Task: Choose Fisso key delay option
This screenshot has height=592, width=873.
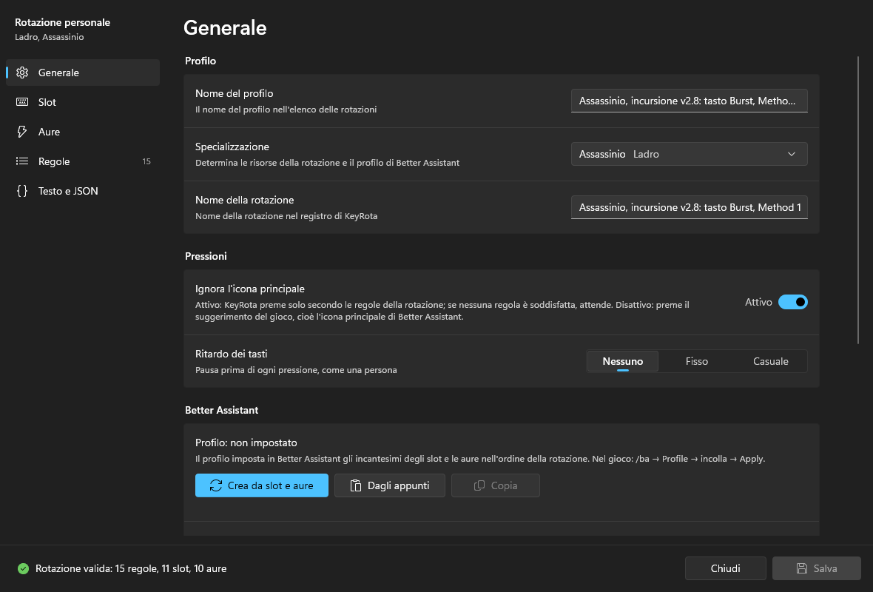Action: click(x=696, y=361)
